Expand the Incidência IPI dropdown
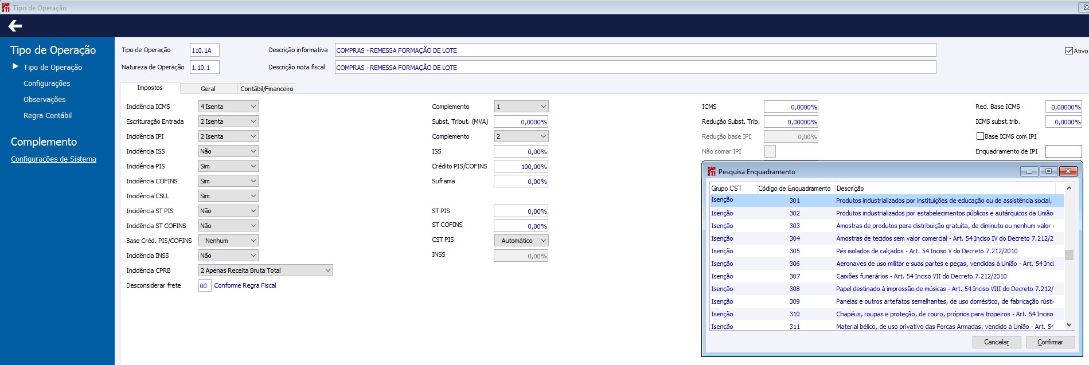1089x365 pixels. (x=228, y=136)
